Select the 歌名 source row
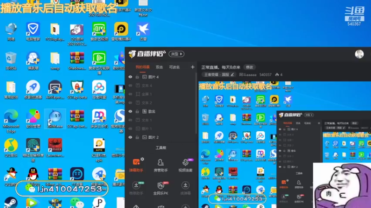Screen dimensions: 371x208 coord(161,111)
